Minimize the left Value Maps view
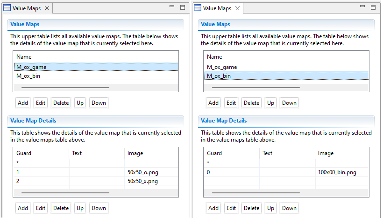 pyautogui.click(x=172, y=7)
